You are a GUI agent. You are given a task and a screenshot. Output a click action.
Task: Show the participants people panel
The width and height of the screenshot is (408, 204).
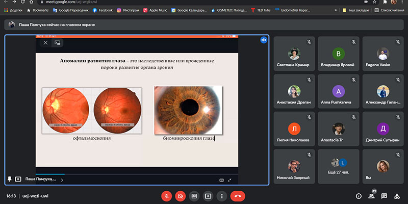pyautogui.click(x=372, y=196)
